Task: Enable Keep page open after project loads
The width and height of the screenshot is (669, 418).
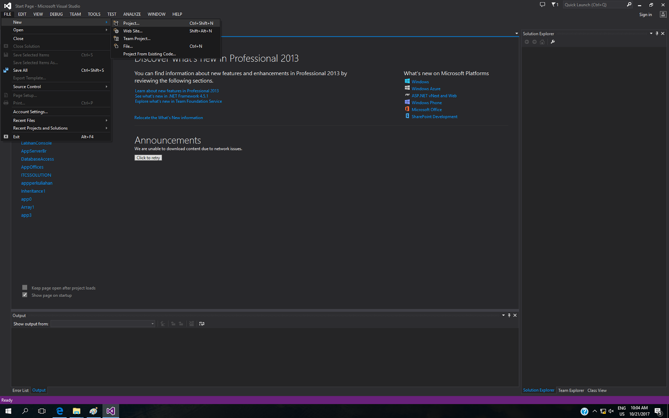Action: 25,288
